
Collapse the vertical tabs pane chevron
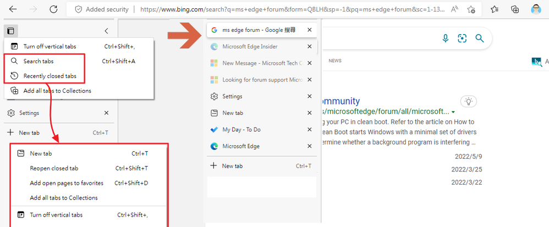pos(106,31)
